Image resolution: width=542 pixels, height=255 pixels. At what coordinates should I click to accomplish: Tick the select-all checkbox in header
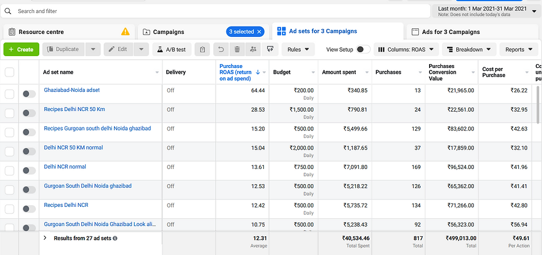coord(10,72)
